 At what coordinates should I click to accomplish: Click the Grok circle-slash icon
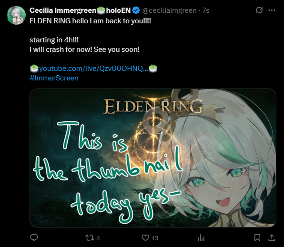[x=259, y=10]
